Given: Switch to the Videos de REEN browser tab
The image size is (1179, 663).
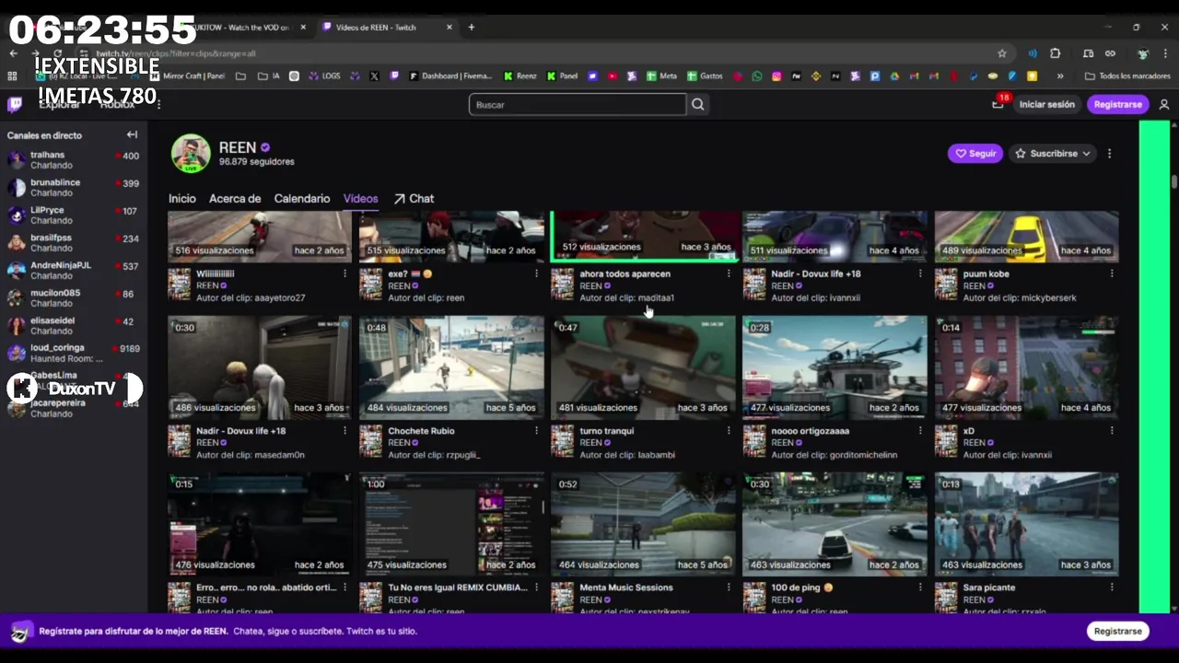Looking at the screenshot, I should point(387,28).
